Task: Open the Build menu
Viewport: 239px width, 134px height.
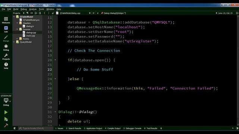Action: [x=16, y=9]
